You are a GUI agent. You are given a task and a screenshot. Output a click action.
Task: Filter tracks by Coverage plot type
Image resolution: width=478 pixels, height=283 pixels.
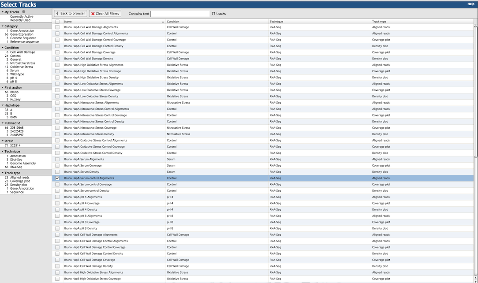[20, 181]
